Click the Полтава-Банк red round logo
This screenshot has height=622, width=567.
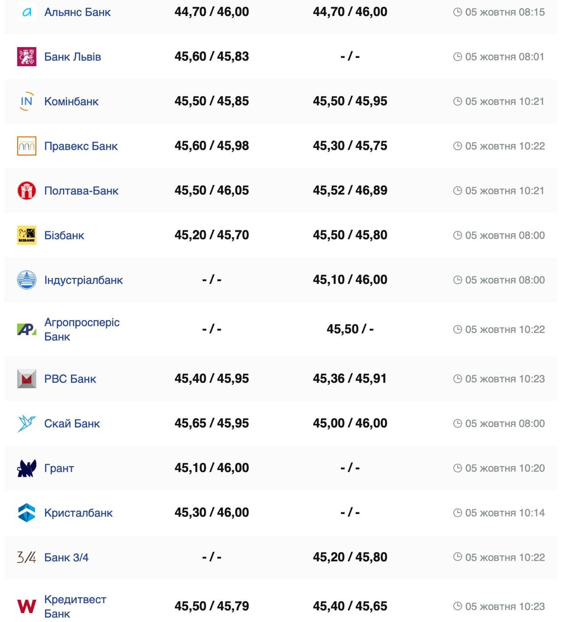pos(27,190)
